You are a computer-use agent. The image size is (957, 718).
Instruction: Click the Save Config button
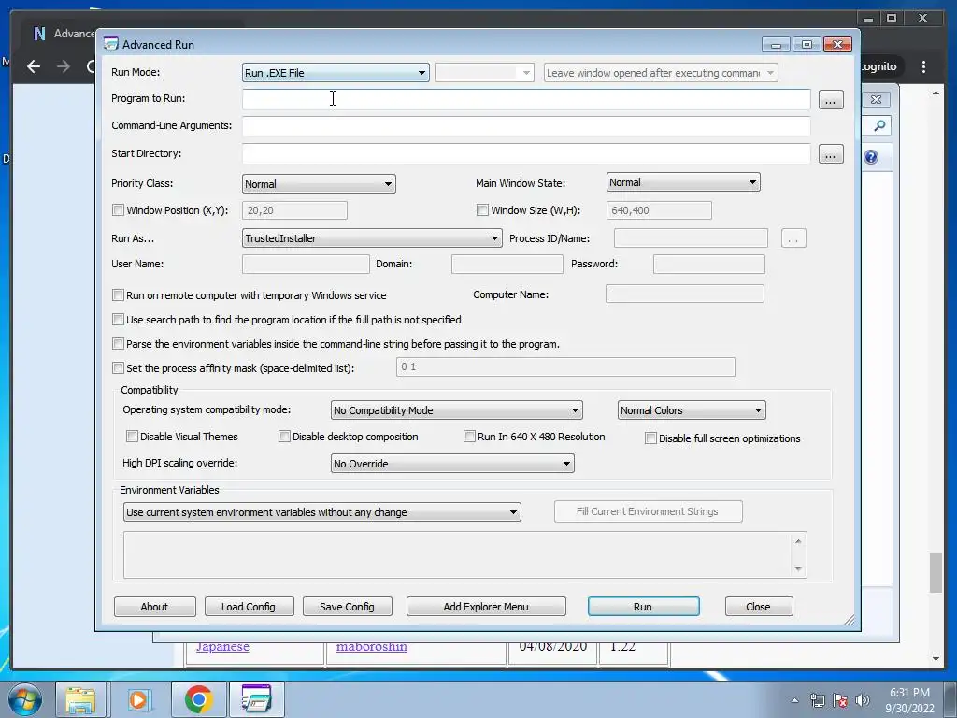pyautogui.click(x=347, y=607)
